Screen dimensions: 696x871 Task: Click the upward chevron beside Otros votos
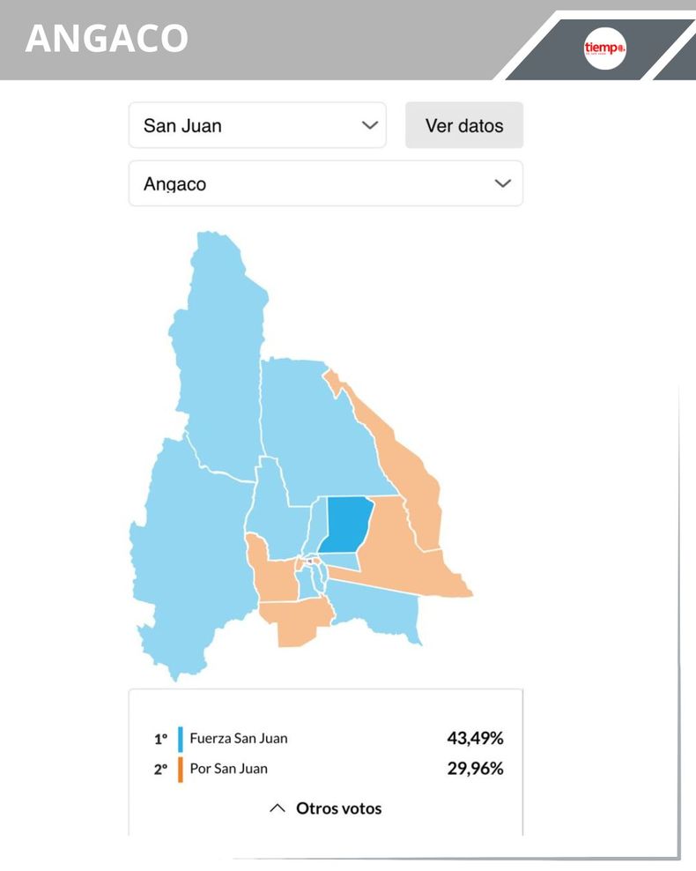pyautogui.click(x=278, y=808)
